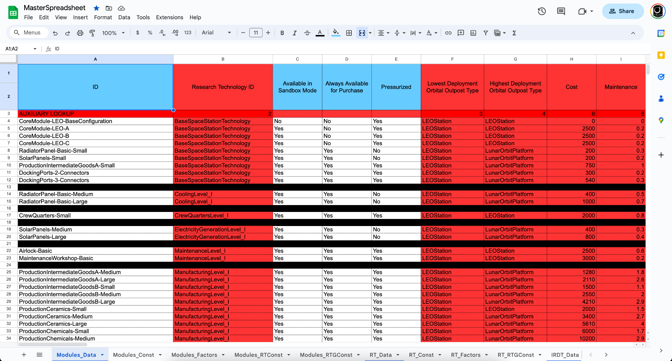Open Google Tasks side panel icon
The image size is (672, 361).
click(661, 77)
